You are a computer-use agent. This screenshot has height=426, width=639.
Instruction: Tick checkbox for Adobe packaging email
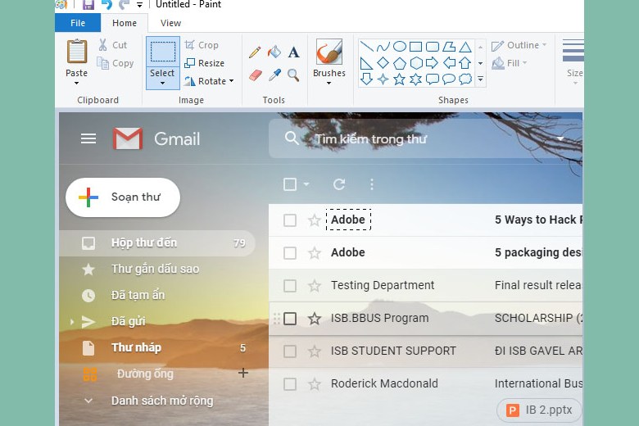coord(290,253)
